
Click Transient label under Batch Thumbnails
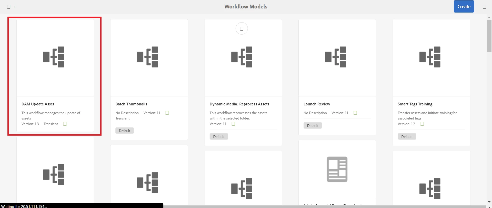(x=123, y=118)
